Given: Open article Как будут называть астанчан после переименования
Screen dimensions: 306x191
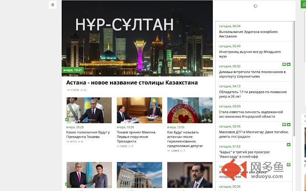Looking at the screenshot, I should coord(185,139).
